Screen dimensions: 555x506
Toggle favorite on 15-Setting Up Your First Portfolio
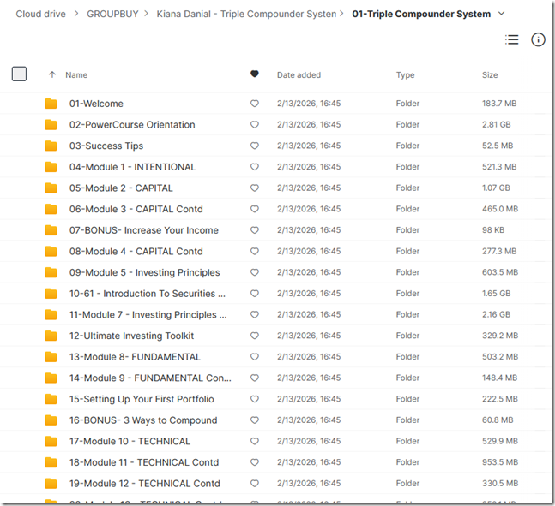pyautogui.click(x=254, y=399)
